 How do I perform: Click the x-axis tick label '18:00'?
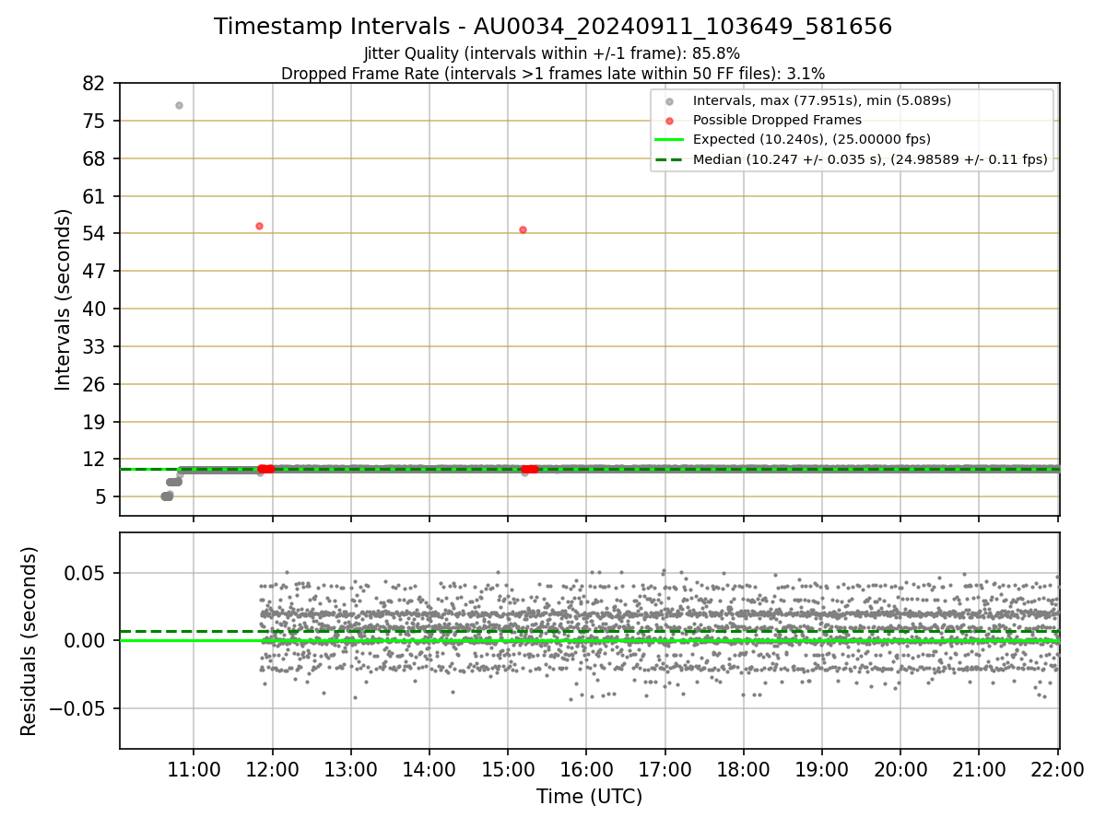[x=744, y=769]
